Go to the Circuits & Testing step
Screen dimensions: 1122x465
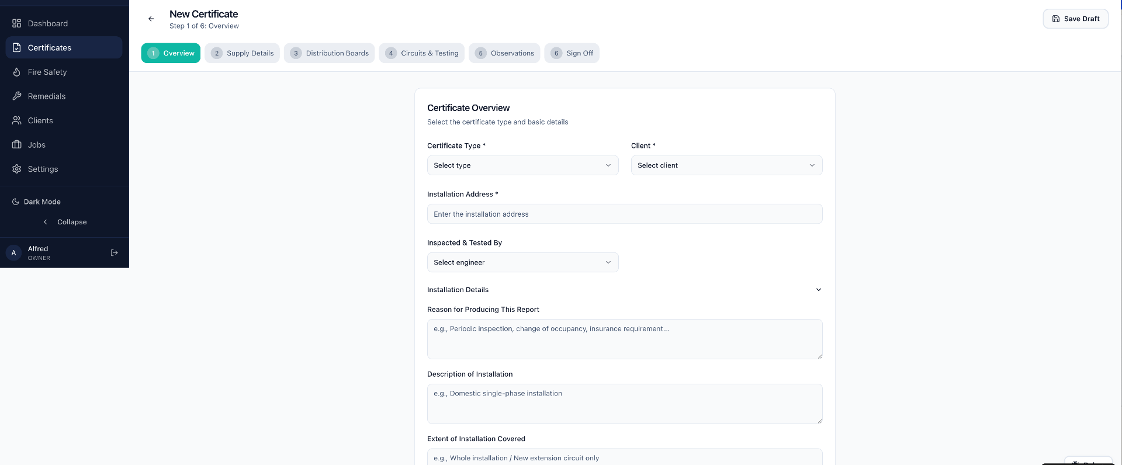(422, 53)
